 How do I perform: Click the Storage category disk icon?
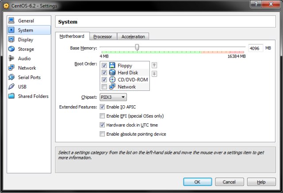(x=11, y=49)
